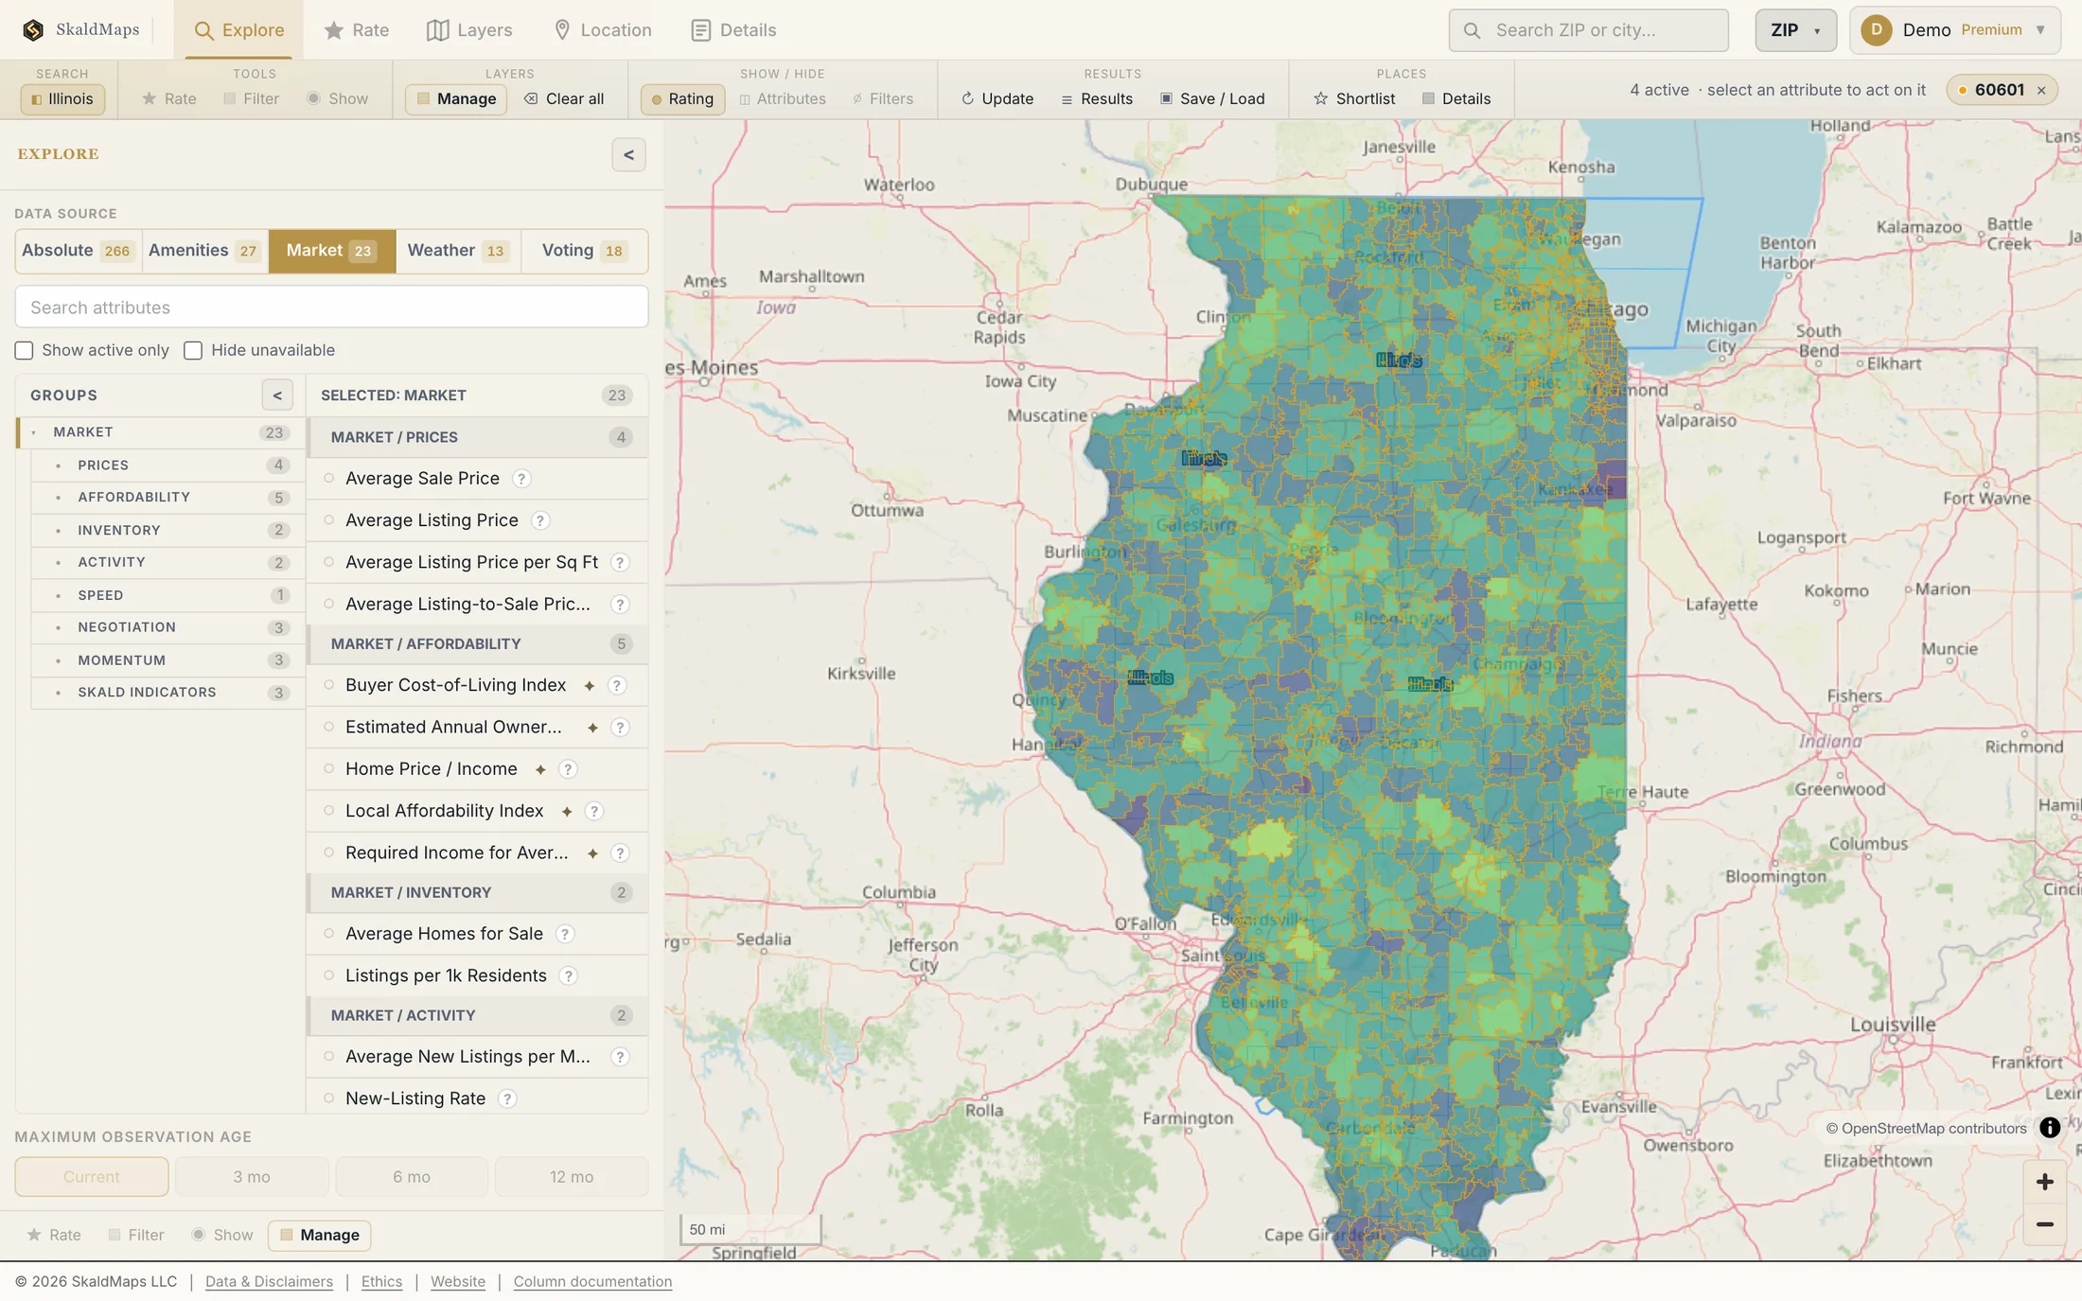
Task: Select Listings per 1k Residents radio
Action: click(x=329, y=976)
